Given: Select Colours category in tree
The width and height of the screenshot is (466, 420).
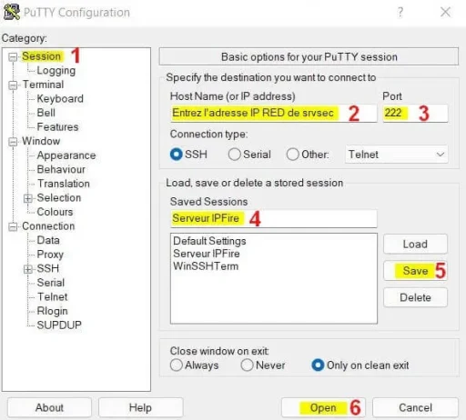Looking at the screenshot, I should tap(55, 212).
